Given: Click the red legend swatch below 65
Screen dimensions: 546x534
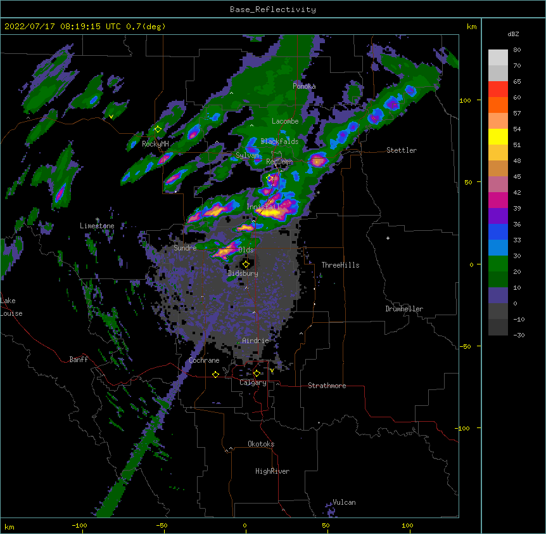Looking at the screenshot, I should [498, 89].
